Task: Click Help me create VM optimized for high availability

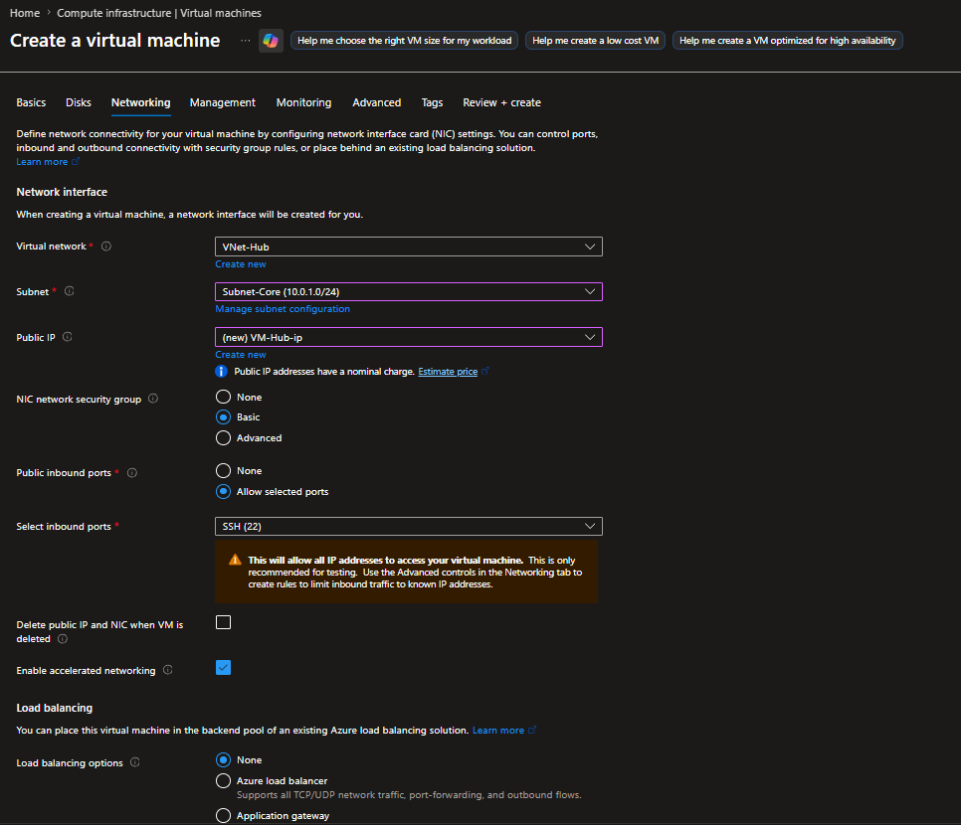Action: pyautogui.click(x=788, y=41)
